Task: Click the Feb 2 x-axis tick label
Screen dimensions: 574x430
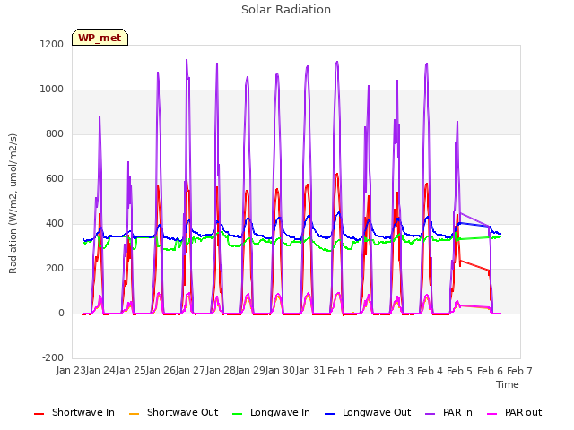Action: [370, 371]
